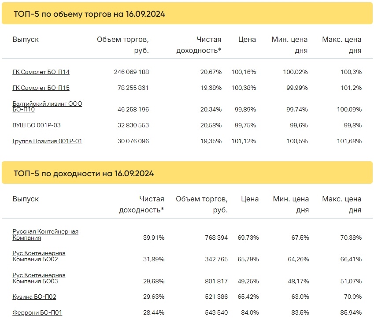
Task: Select trading volume value 521 386
Action: point(216,297)
